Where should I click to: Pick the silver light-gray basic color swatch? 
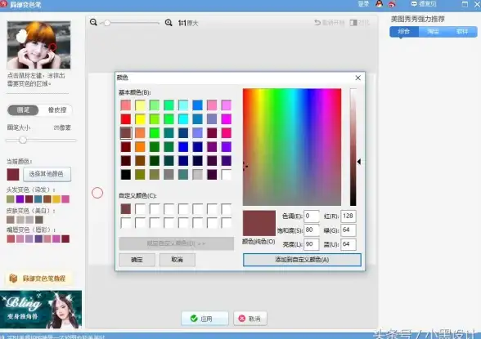pos(198,175)
